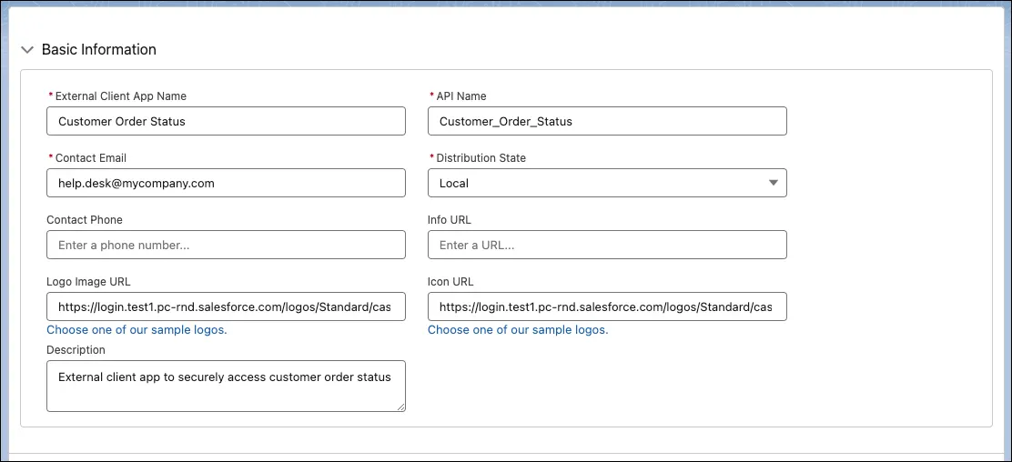Select the Contact Email input box
This screenshot has width=1012, height=462.
(x=226, y=183)
